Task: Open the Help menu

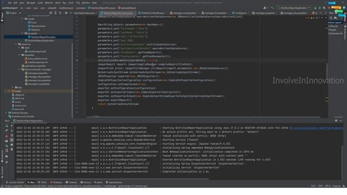Action: [94, 3]
